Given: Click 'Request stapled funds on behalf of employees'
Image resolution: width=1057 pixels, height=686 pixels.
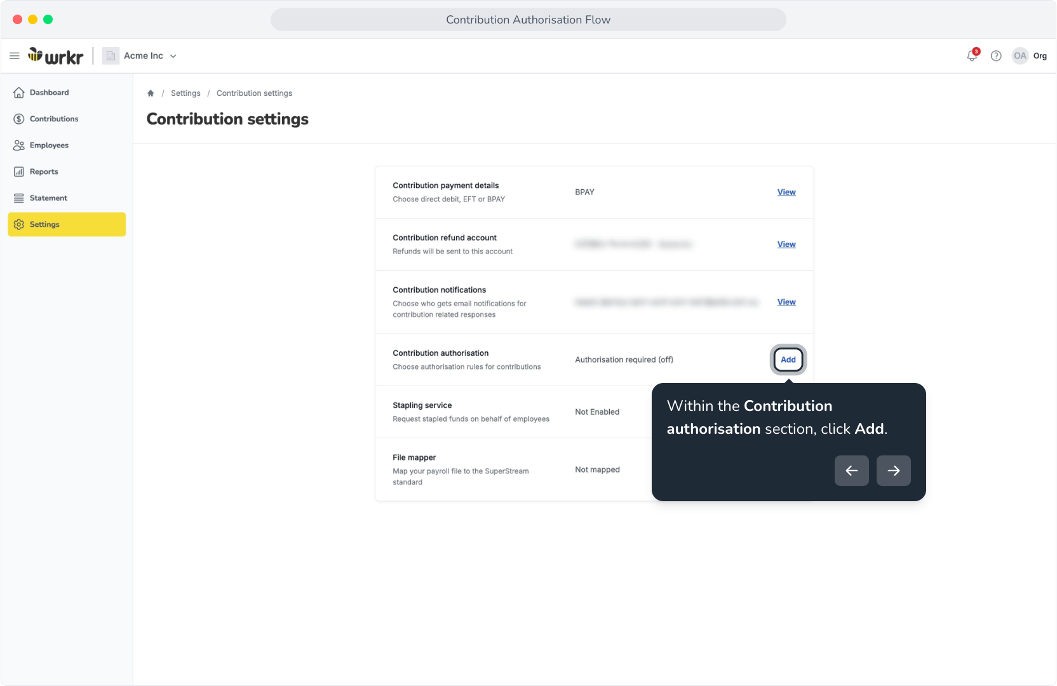Looking at the screenshot, I should 471,419.
